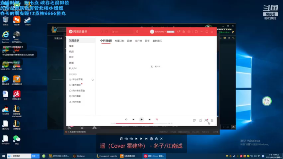Screen dimensions: 283x159
Task: Click next track on desktop lyrics bar
Action: click(146, 139)
